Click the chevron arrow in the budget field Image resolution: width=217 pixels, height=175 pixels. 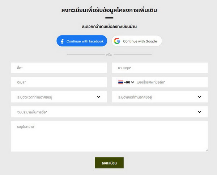point(200,112)
